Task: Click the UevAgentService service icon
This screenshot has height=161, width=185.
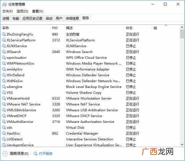Action: coord(4,145)
